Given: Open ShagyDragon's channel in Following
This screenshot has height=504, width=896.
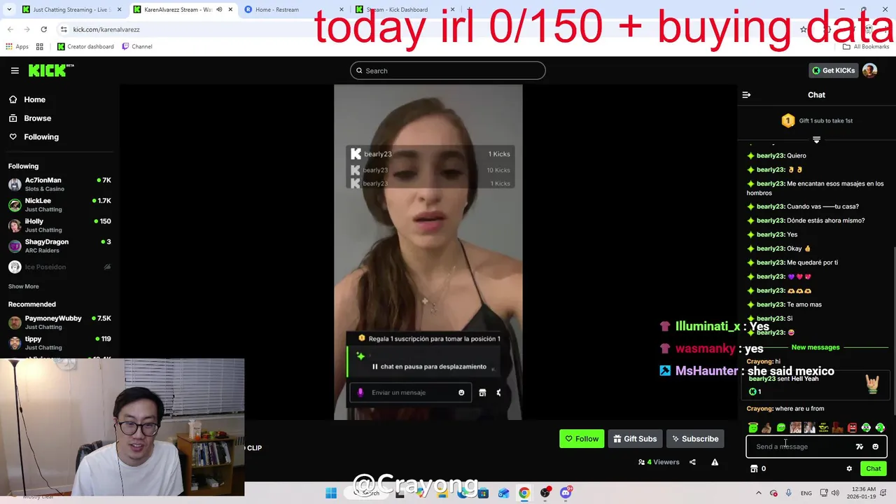Looking at the screenshot, I should tap(59, 246).
